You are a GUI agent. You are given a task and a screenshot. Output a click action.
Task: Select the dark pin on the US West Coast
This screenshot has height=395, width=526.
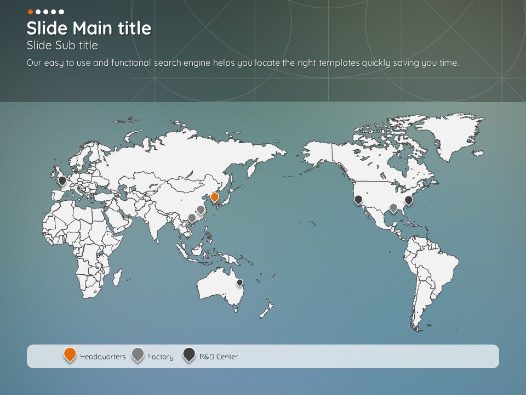point(358,200)
